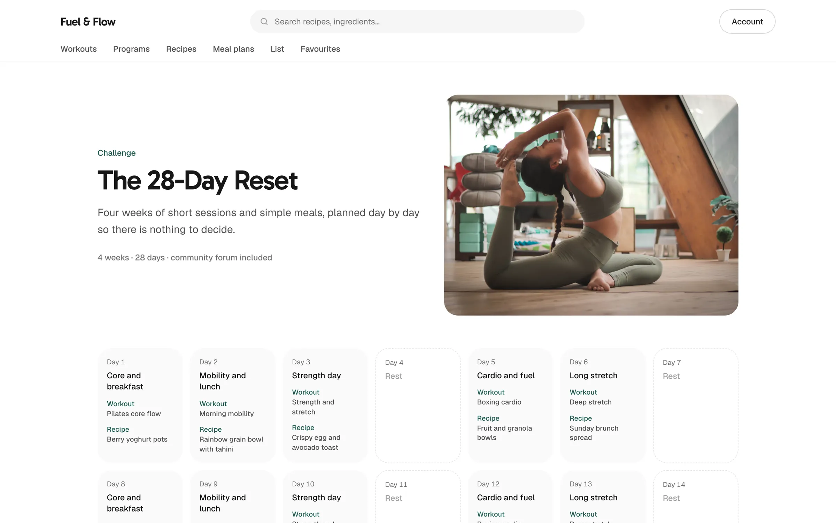Open Morning mobility workout
Screen dimensions: 836x523
tap(226, 414)
